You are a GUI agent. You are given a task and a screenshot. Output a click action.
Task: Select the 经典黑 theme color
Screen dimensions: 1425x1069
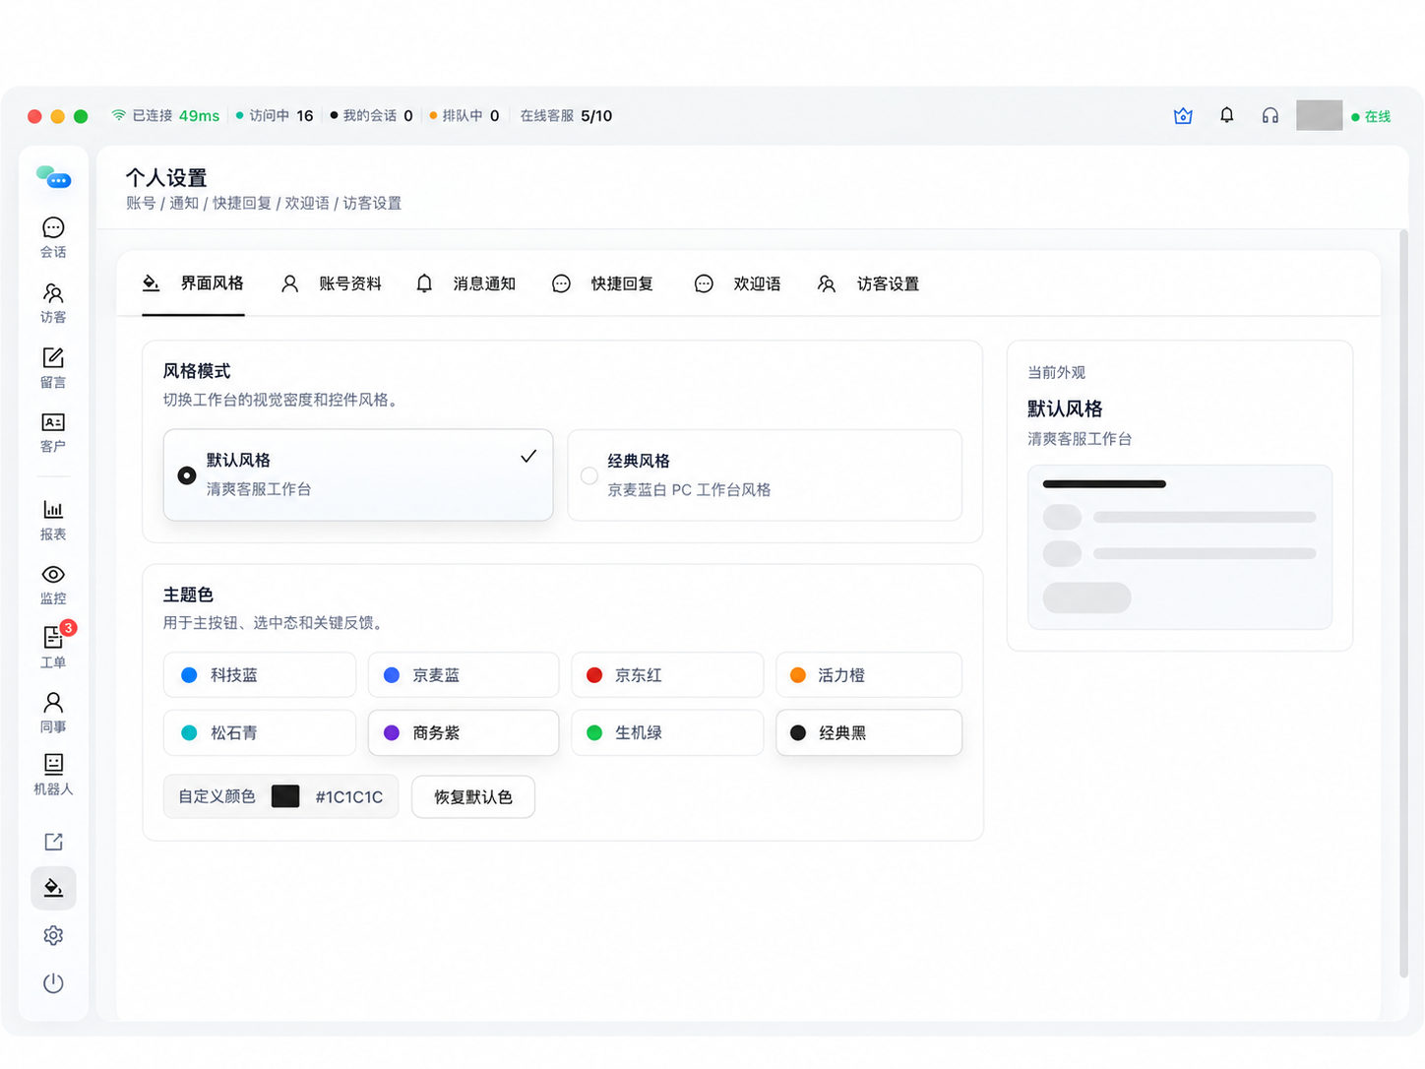pos(869,732)
